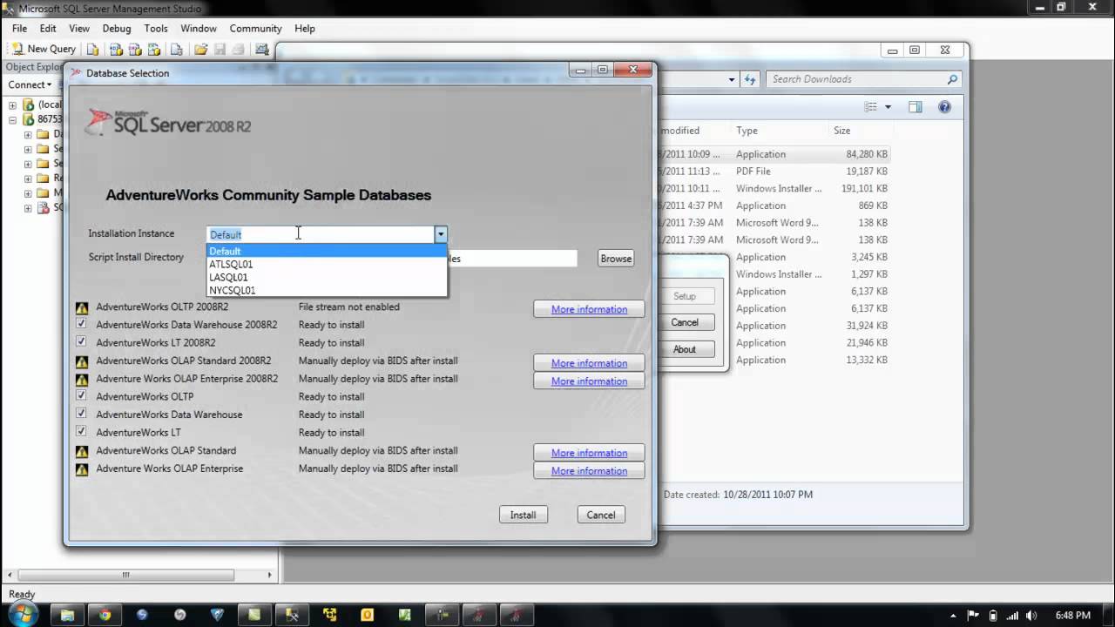Click More information for AdventureWorks OLAP Standard 2008R2
The image size is (1115, 627).
point(589,363)
